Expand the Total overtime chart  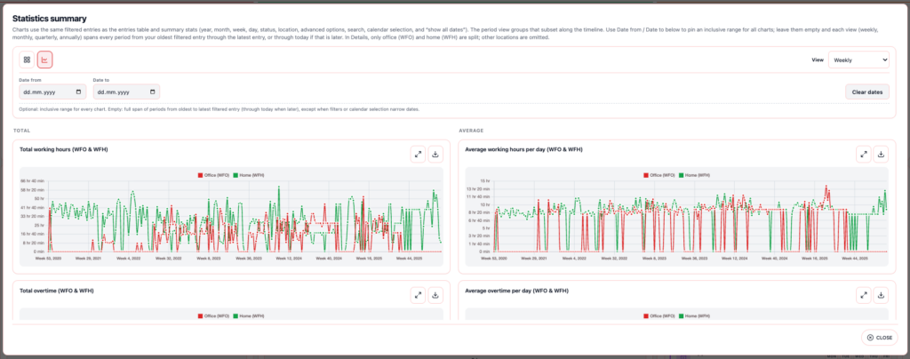[419, 295]
